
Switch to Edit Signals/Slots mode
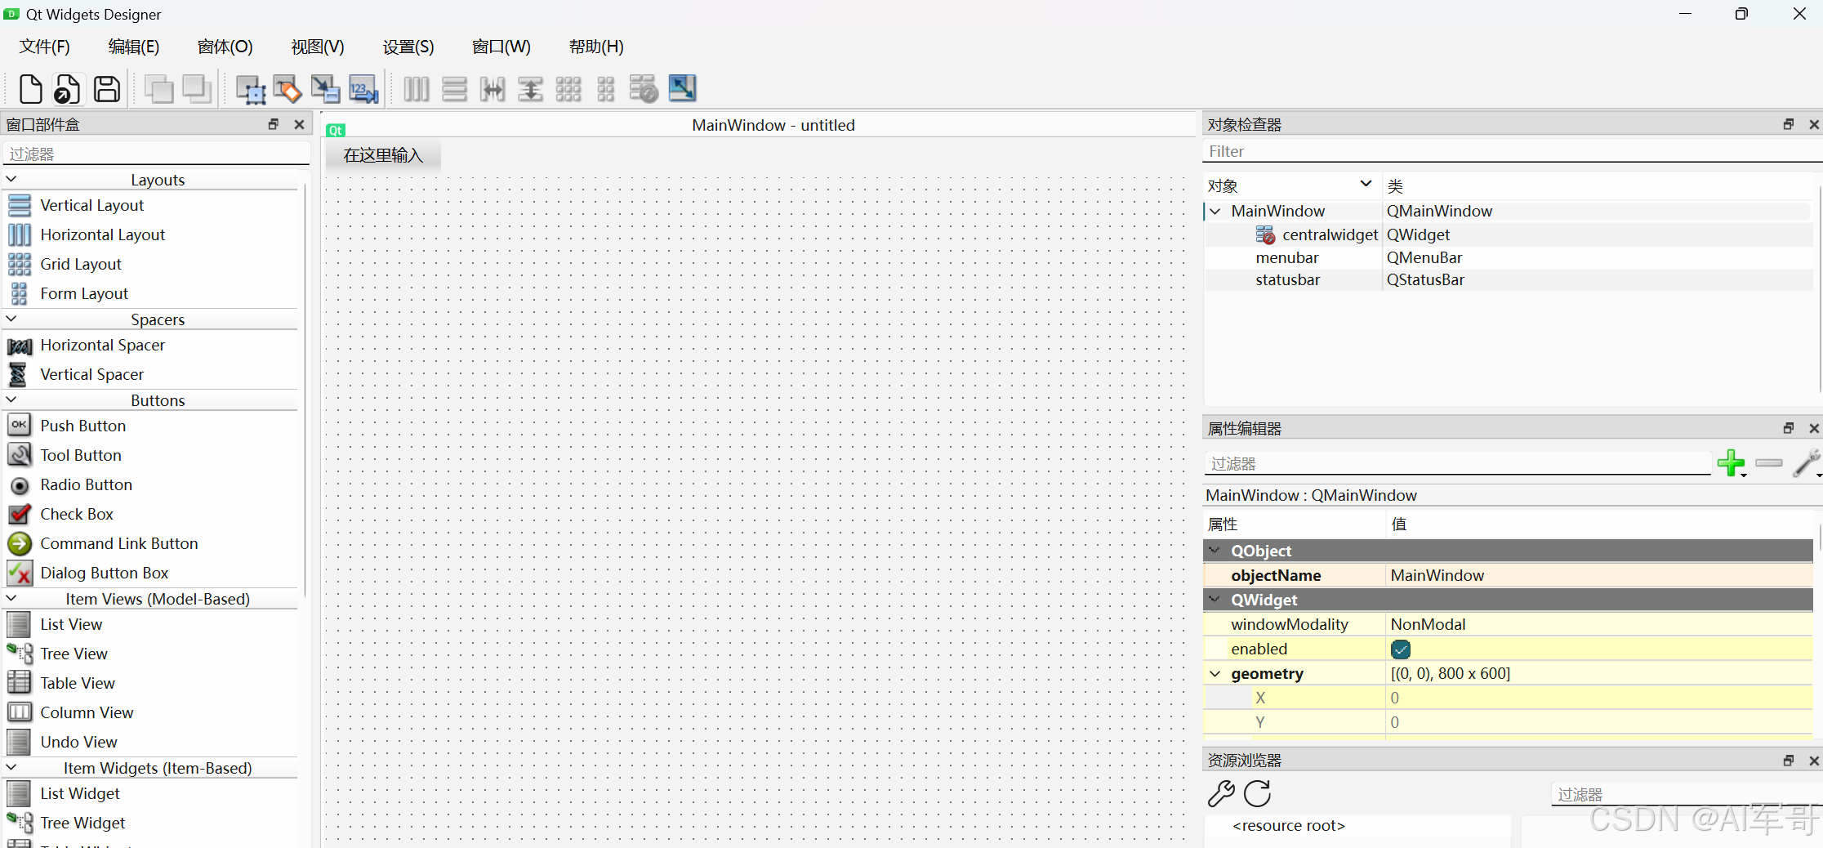[x=287, y=89]
